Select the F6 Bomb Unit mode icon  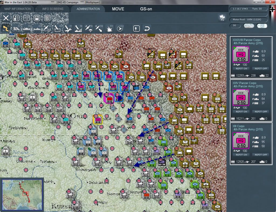click(x=58, y=29)
